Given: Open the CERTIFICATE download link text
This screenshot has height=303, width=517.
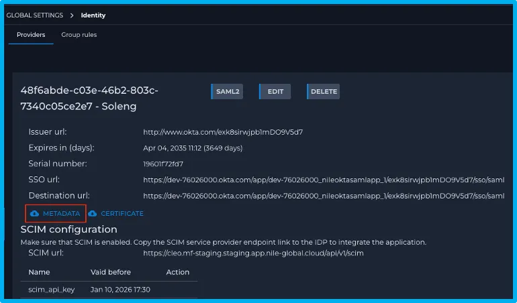Looking at the screenshot, I should [122, 214].
